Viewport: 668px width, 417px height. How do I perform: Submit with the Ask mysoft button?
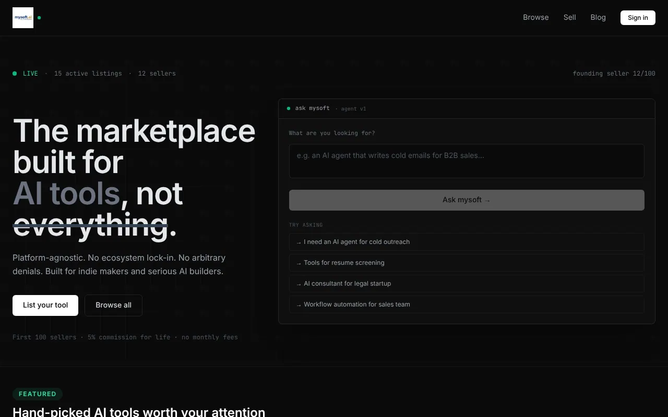pyautogui.click(x=467, y=200)
